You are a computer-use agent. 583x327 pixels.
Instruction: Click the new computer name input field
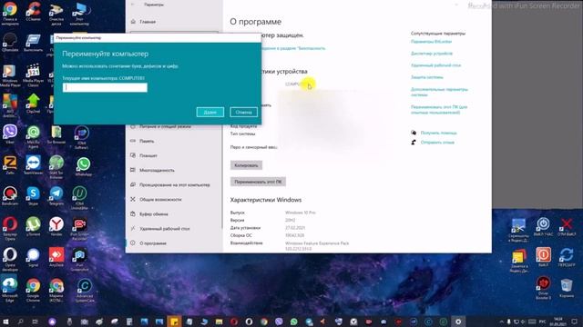point(105,87)
